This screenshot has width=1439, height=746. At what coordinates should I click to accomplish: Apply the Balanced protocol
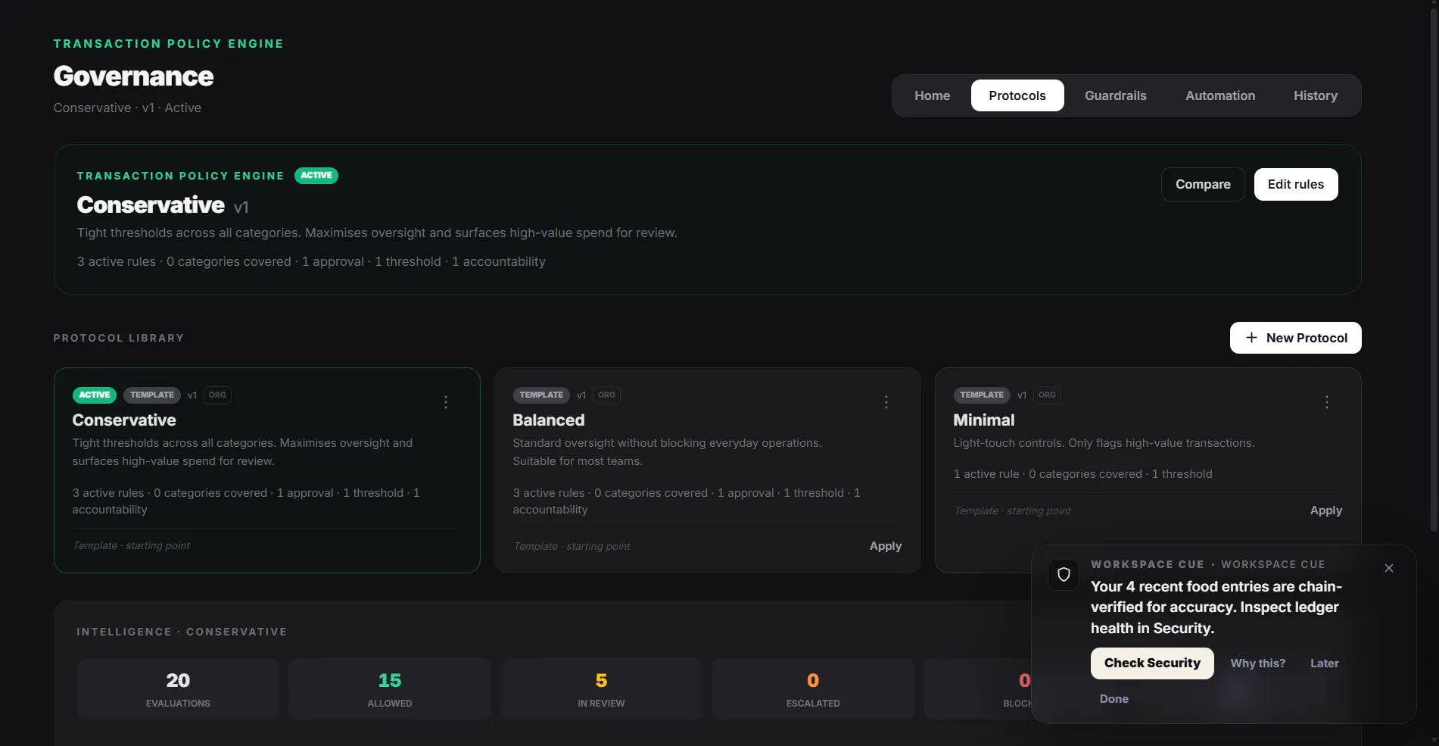tap(885, 546)
